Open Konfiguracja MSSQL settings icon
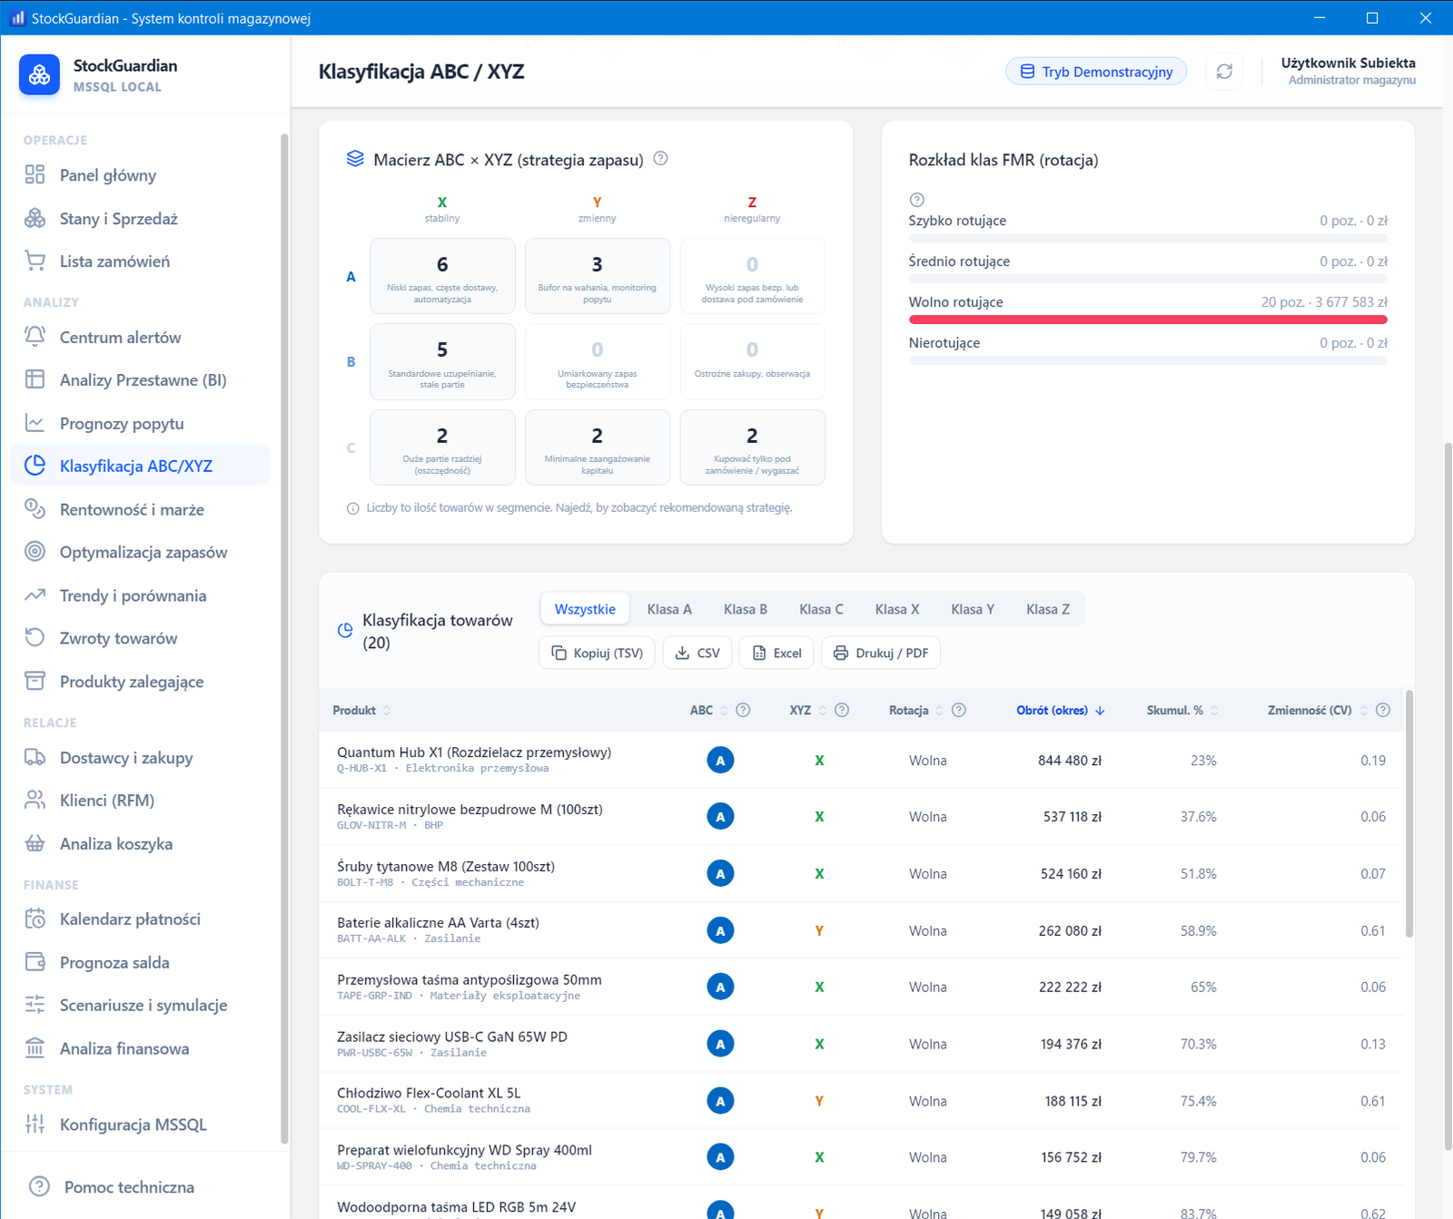This screenshot has height=1219, width=1453. (x=35, y=1124)
